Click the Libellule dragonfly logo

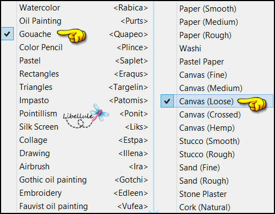tap(86, 116)
